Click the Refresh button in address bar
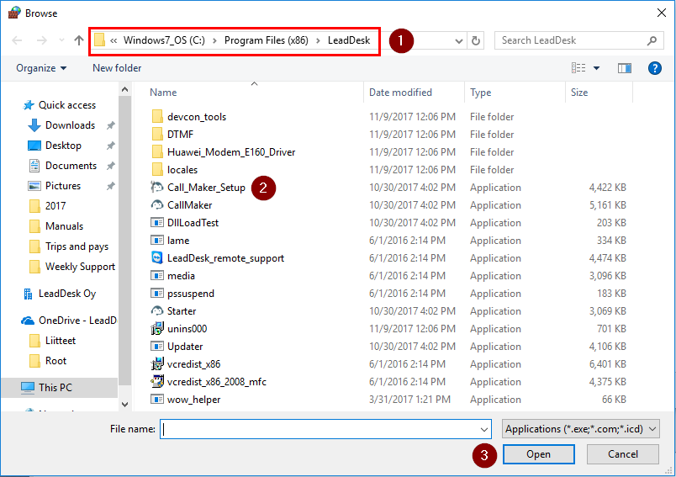 pyautogui.click(x=476, y=40)
